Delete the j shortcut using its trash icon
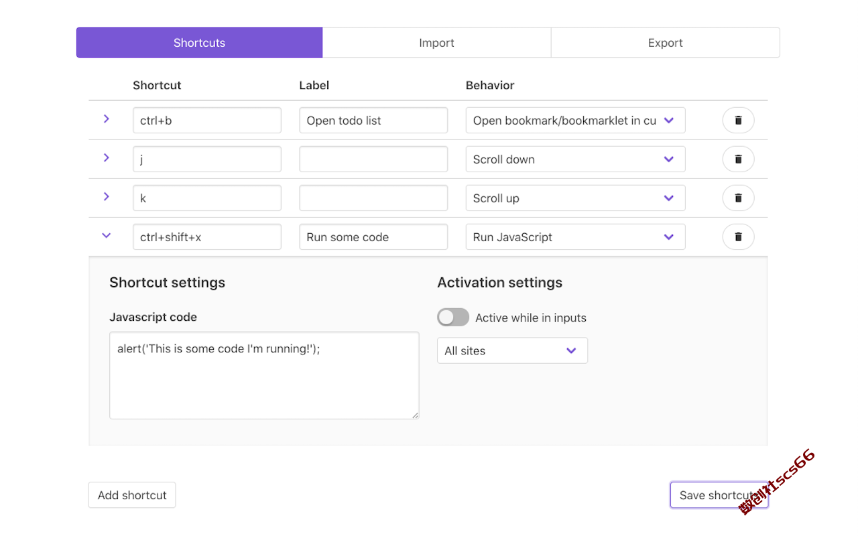The height and width of the screenshot is (536, 858). [x=738, y=159]
